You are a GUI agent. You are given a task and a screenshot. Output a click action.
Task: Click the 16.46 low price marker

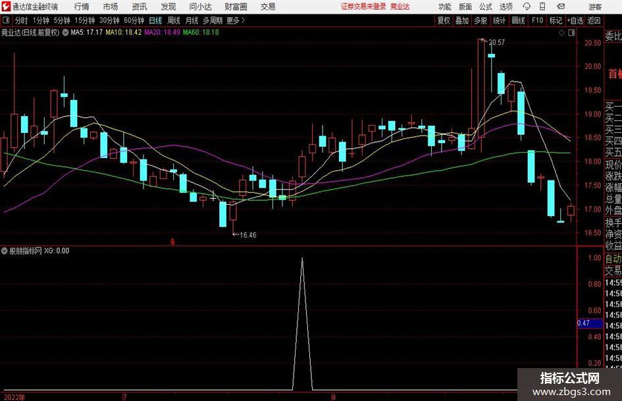point(248,235)
